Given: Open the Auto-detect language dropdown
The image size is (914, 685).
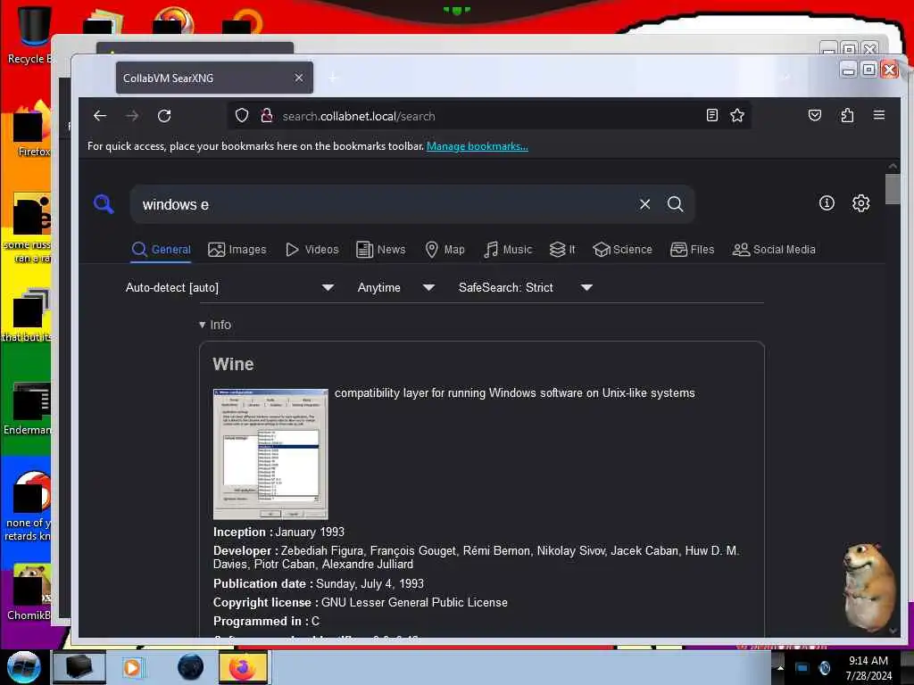Looking at the screenshot, I should [229, 287].
